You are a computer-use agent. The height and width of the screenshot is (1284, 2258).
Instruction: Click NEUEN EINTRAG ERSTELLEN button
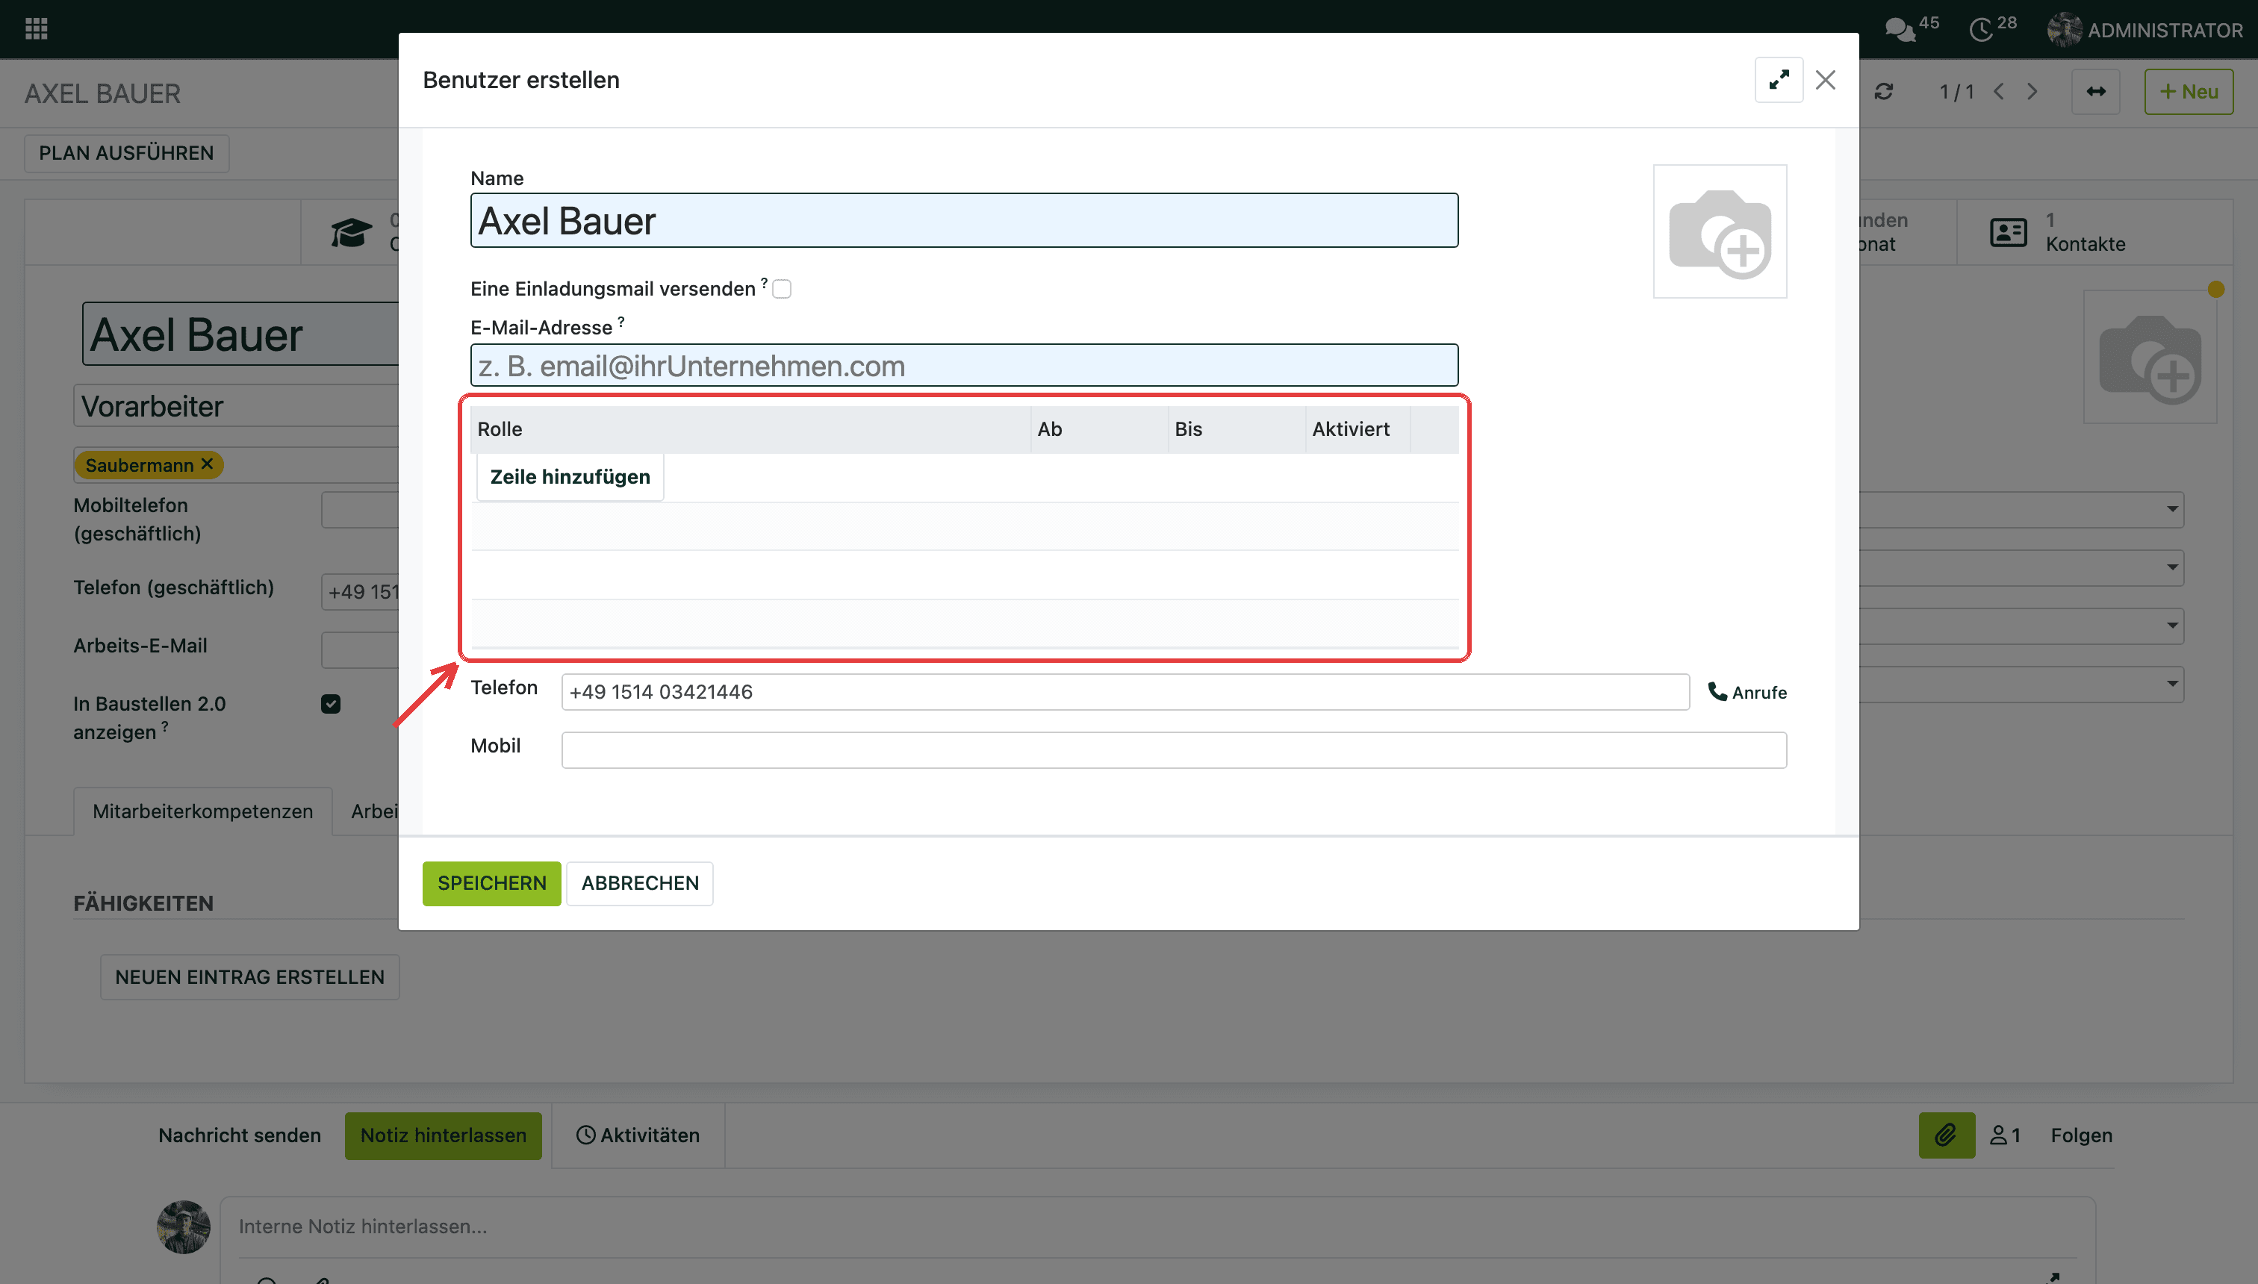point(249,977)
